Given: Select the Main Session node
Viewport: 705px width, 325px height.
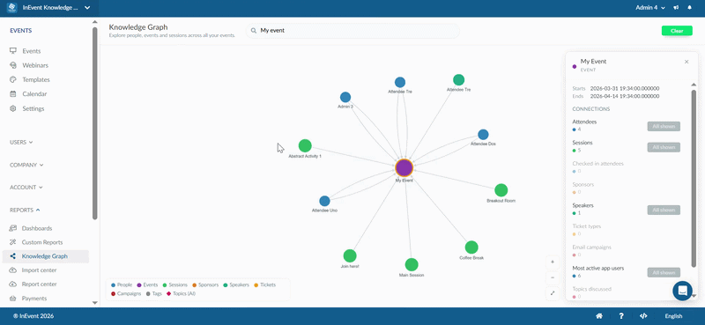Looking at the screenshot, I should 412,265.
